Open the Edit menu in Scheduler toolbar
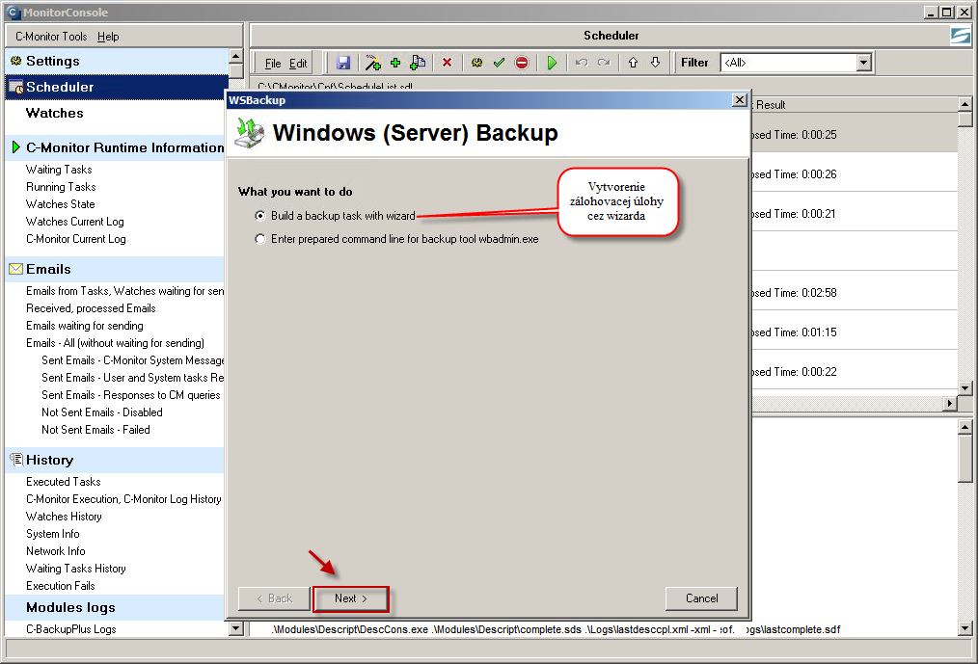 [x=298, y=63]
